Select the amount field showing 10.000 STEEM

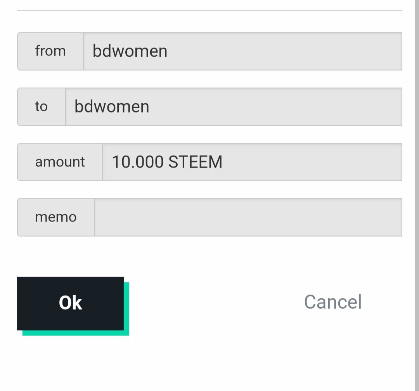click(x=252, y=162)
